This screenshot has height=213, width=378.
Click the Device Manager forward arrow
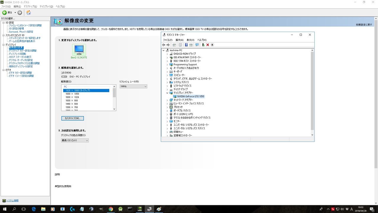[168, 45]
